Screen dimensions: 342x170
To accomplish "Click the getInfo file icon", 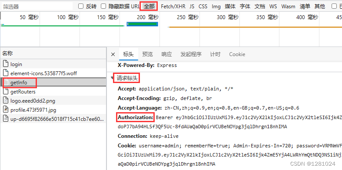I will point(6,82).
